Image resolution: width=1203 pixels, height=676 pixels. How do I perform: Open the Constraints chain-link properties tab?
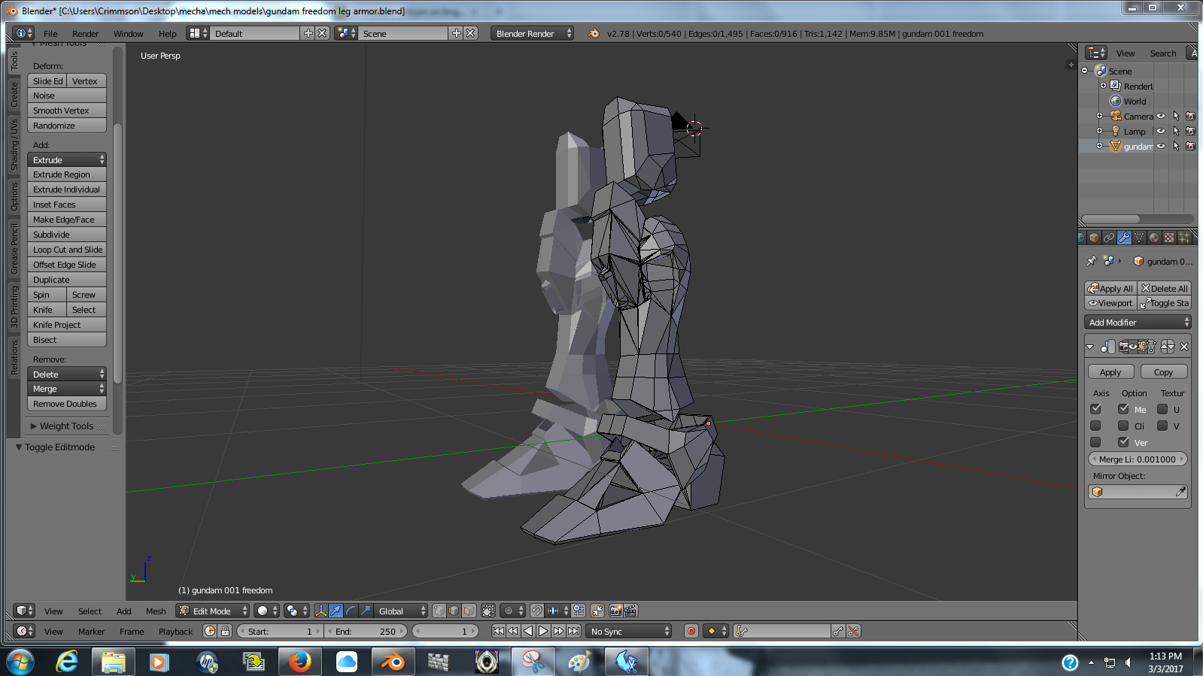click(x=1109, y=238)
